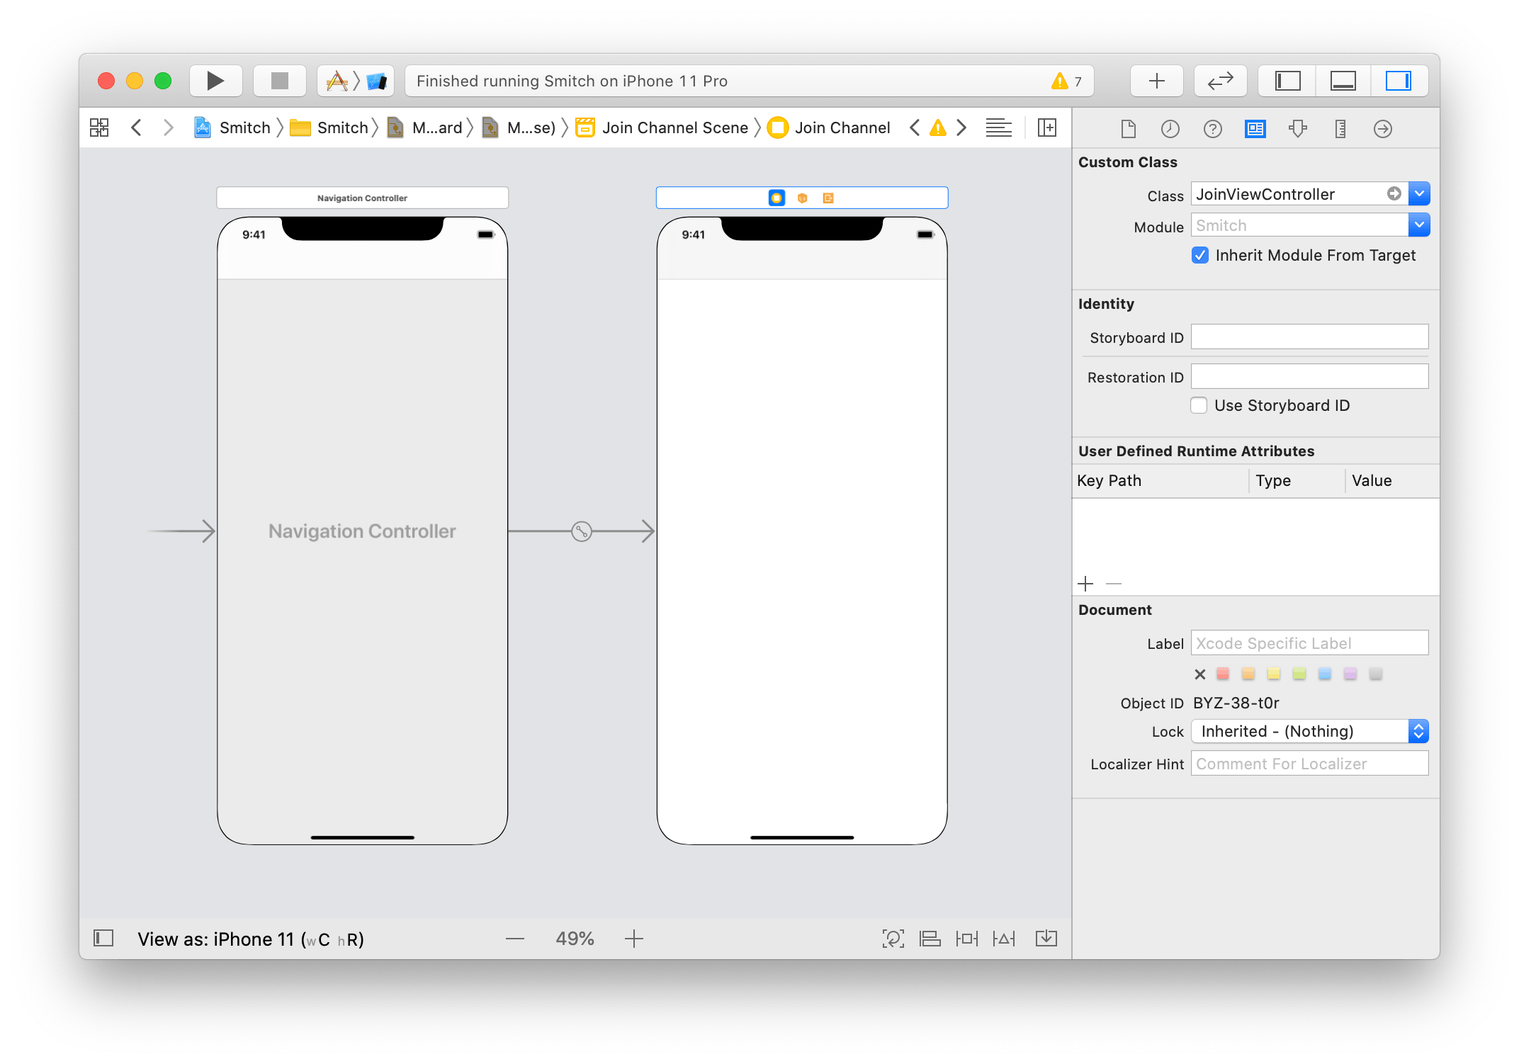Open the Lock popup menu

[1309, 731]
